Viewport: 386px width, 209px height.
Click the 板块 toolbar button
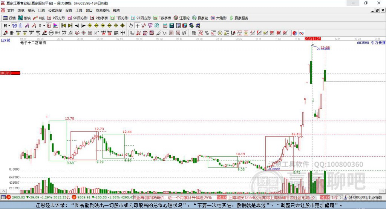tap(25, 18)
